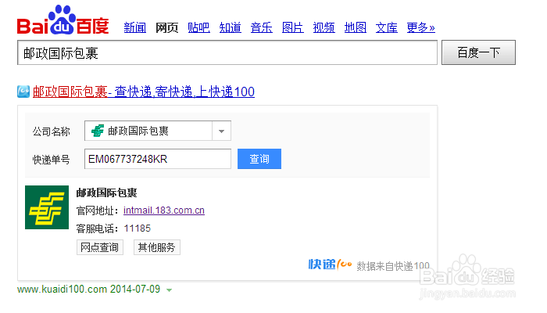Open the 贴吧 tab
The image size is (547, 313).
[x=198, y=27]
